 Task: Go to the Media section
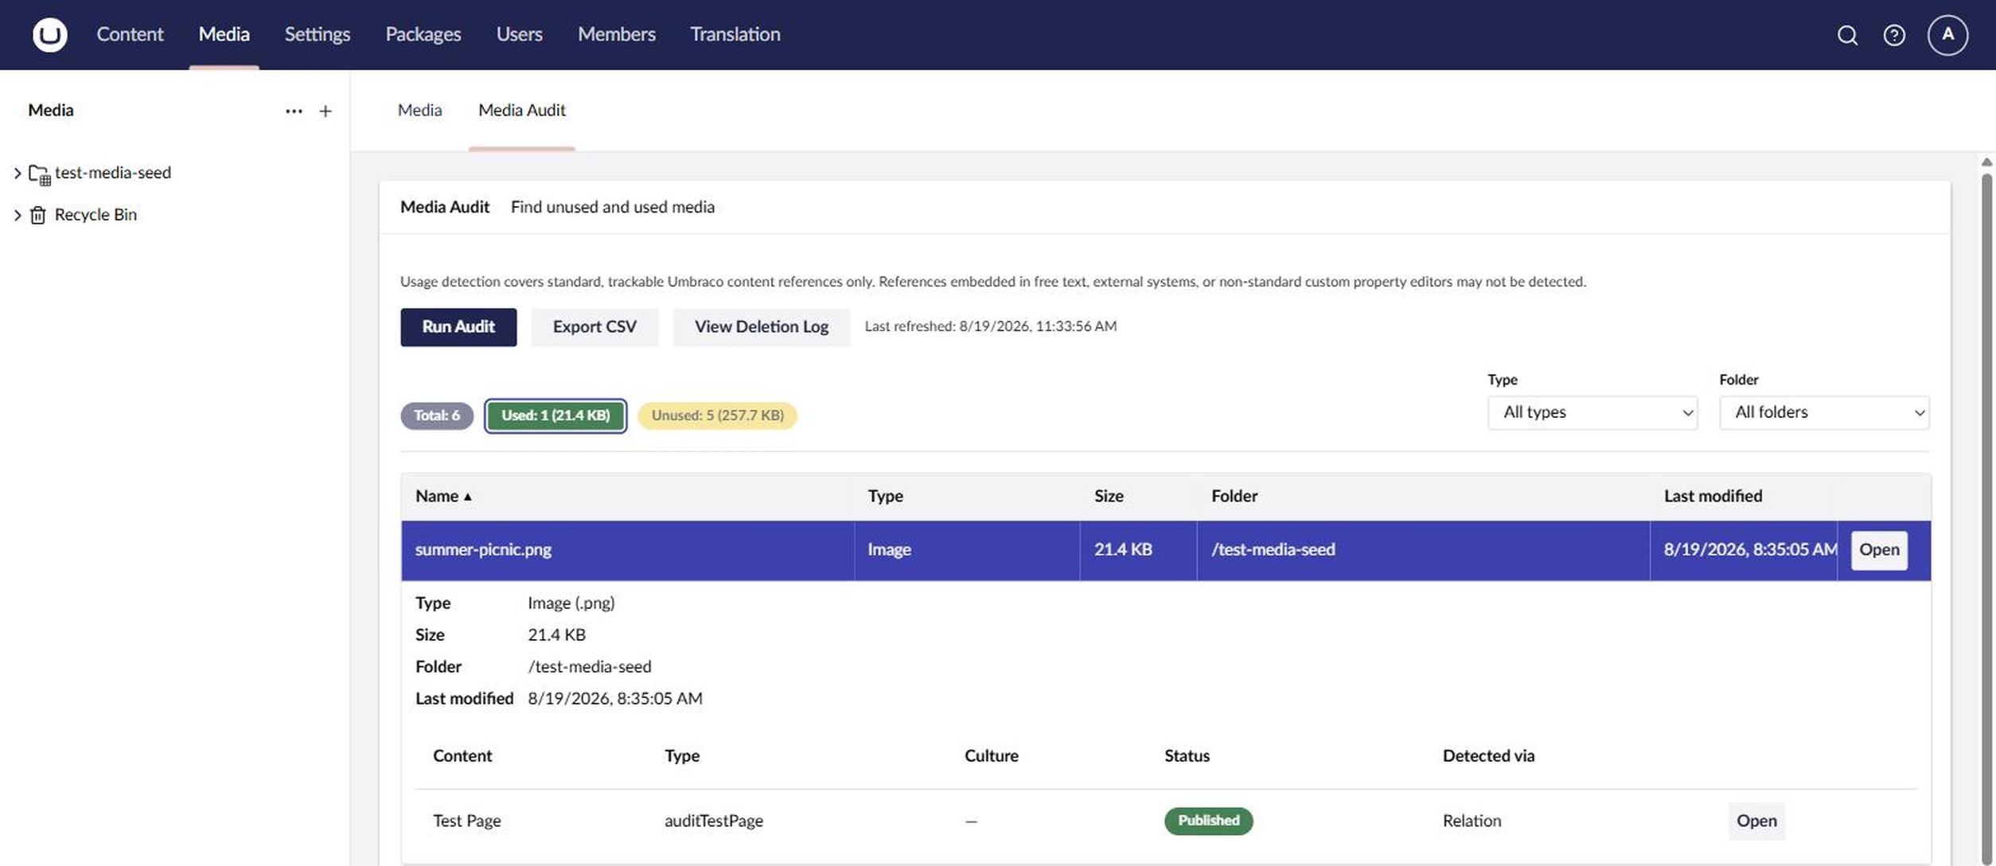(224, 34)
